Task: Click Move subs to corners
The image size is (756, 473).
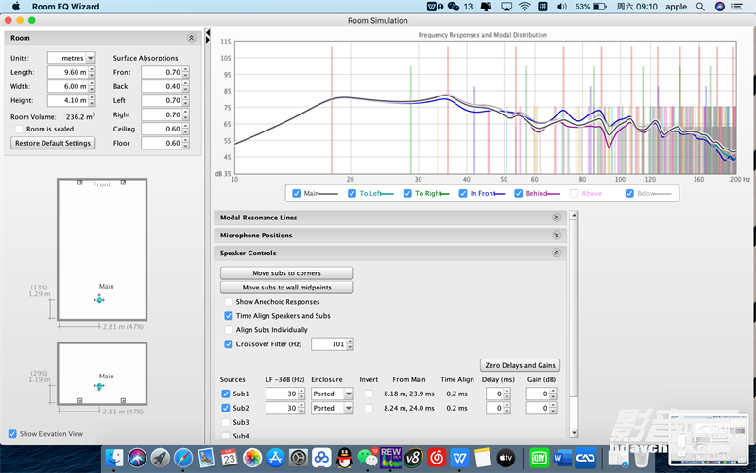Action: pos(287,273)
